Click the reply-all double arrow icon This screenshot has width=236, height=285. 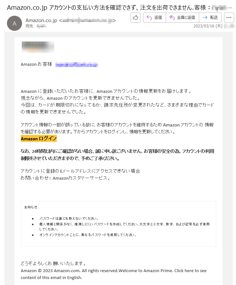coord(172,17)
